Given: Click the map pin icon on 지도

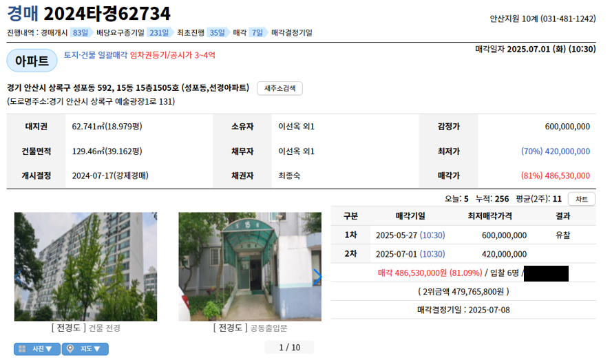Looking at the screenshot, I should (70, 348).
